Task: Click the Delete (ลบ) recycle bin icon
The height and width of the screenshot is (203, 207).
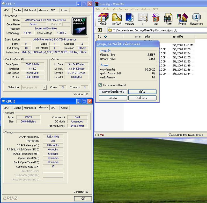Action: click(156, 18)
